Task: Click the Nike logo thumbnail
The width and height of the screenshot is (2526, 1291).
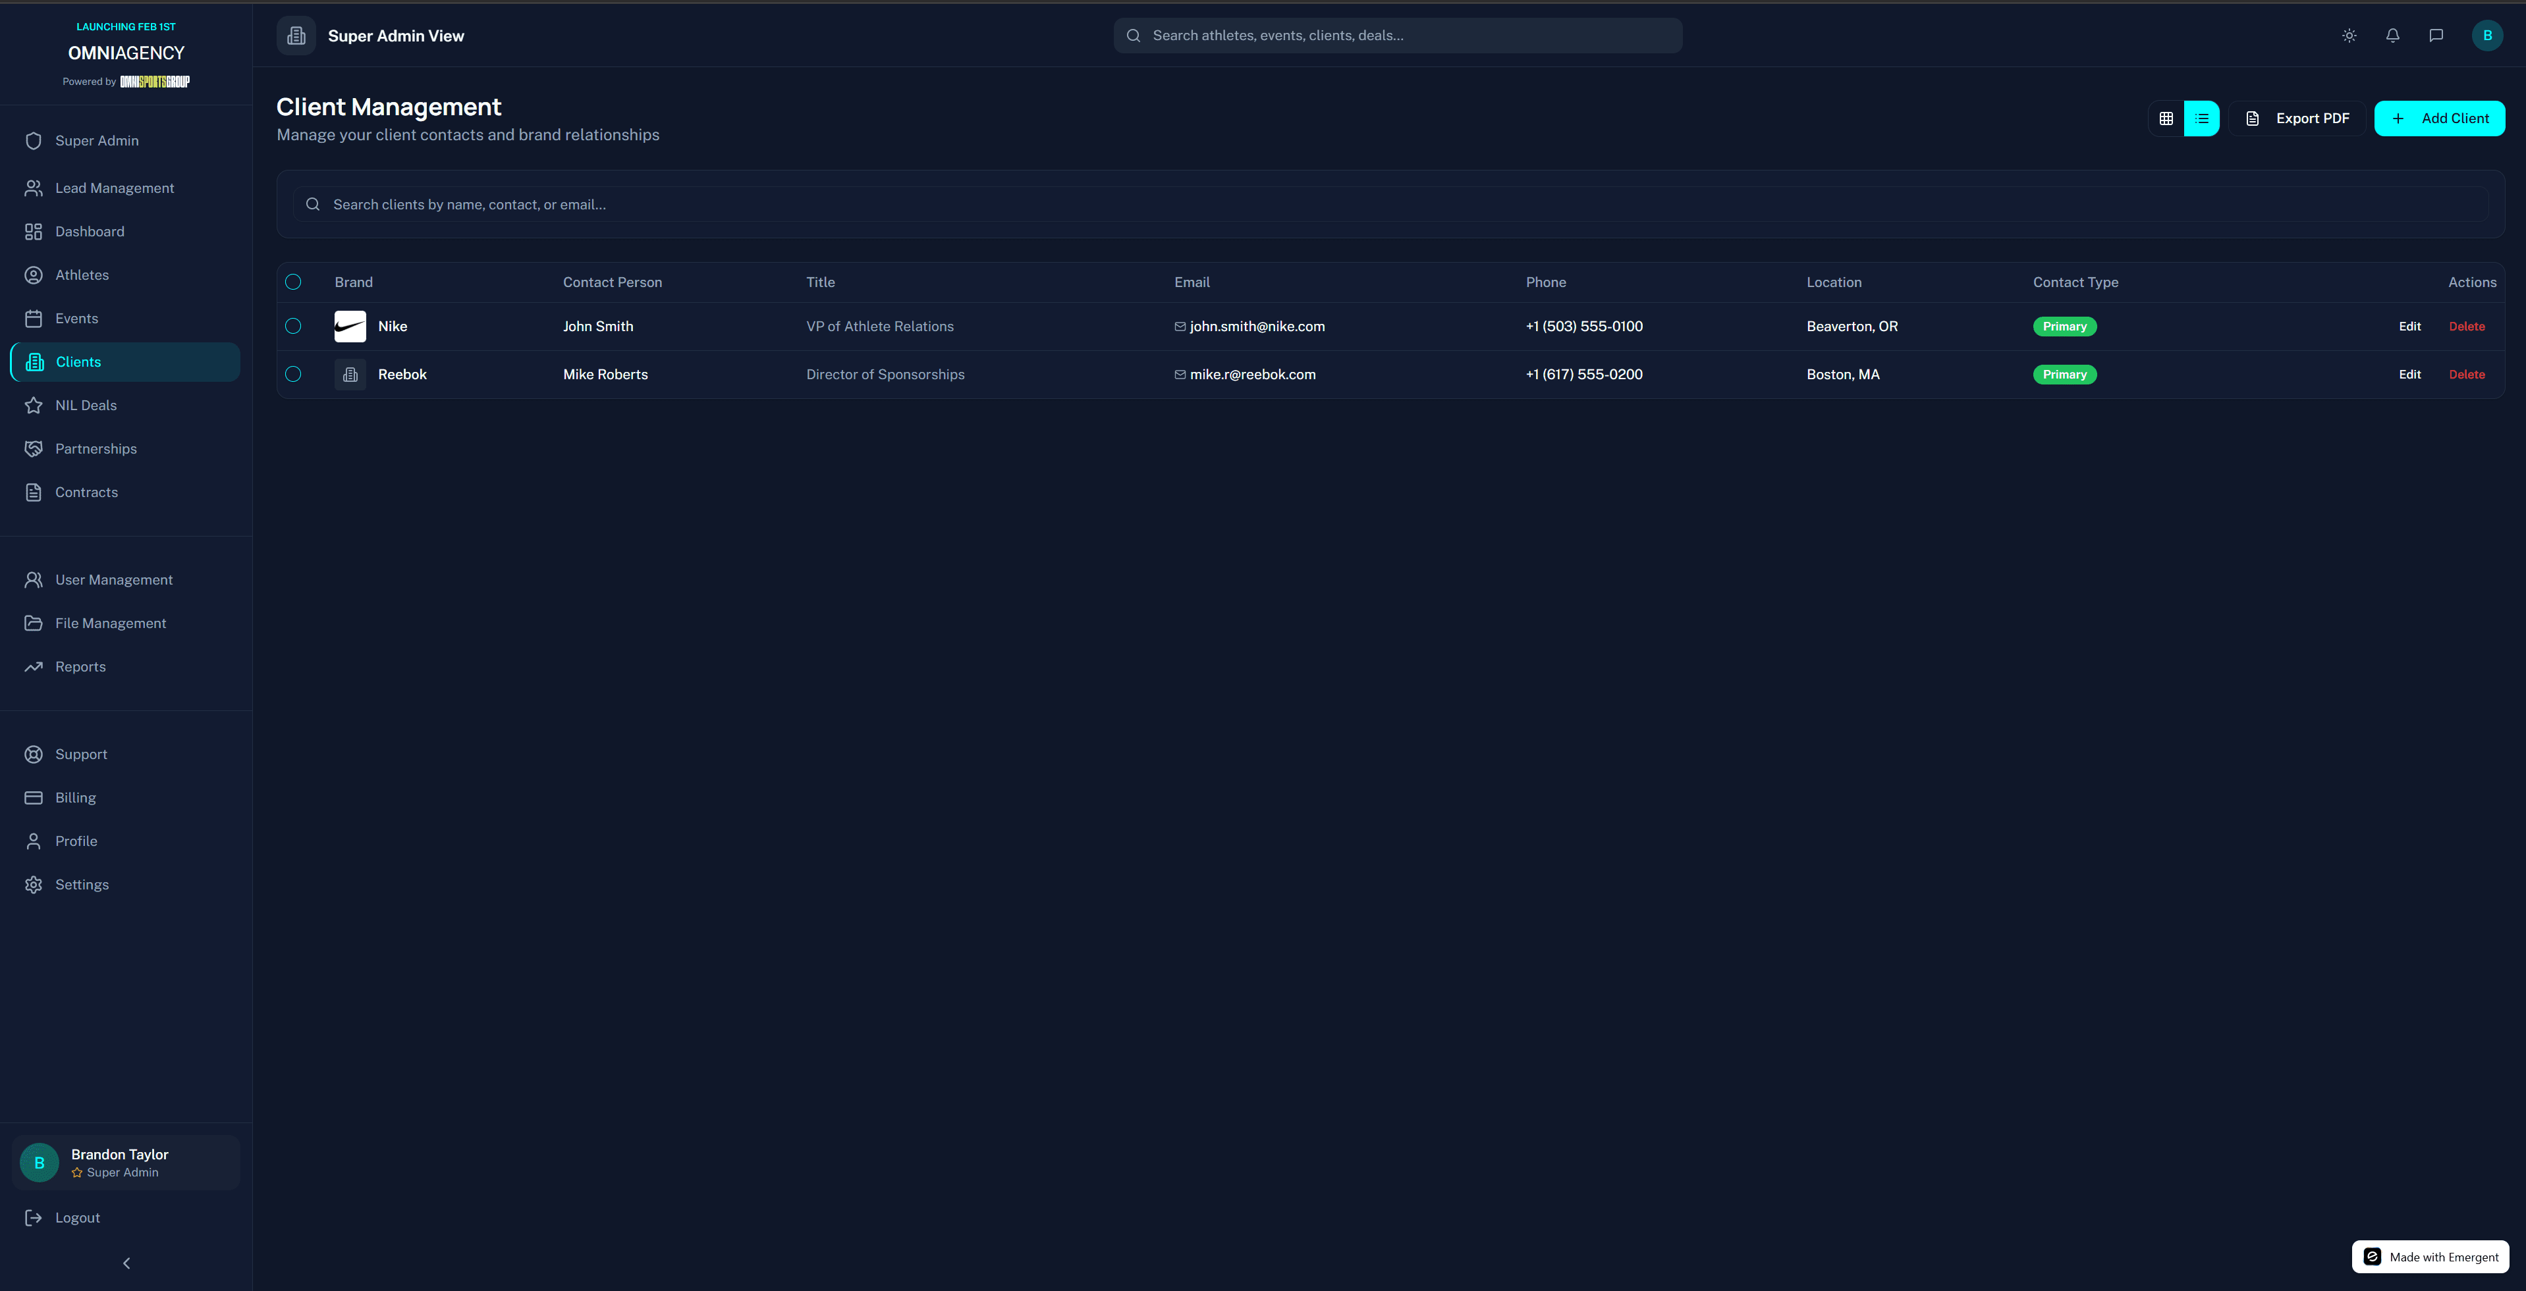Action: [350, 327]
